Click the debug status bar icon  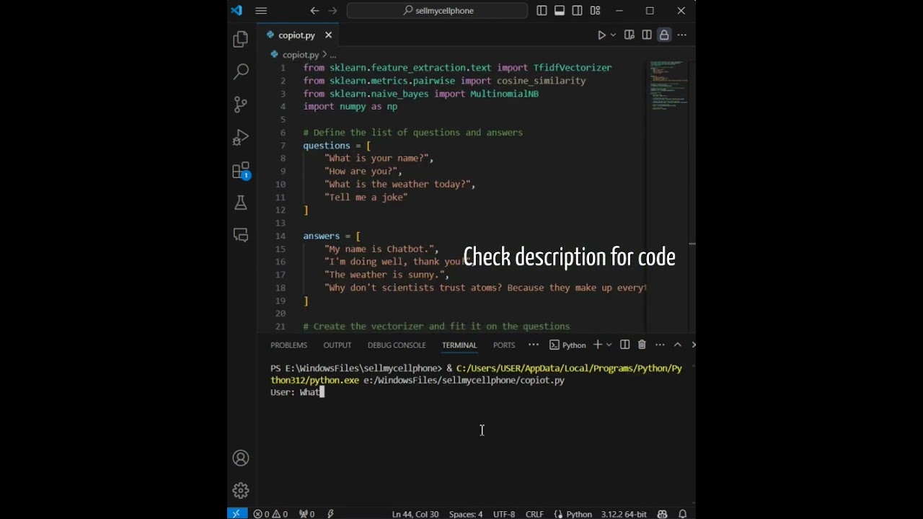click(331, 514)
